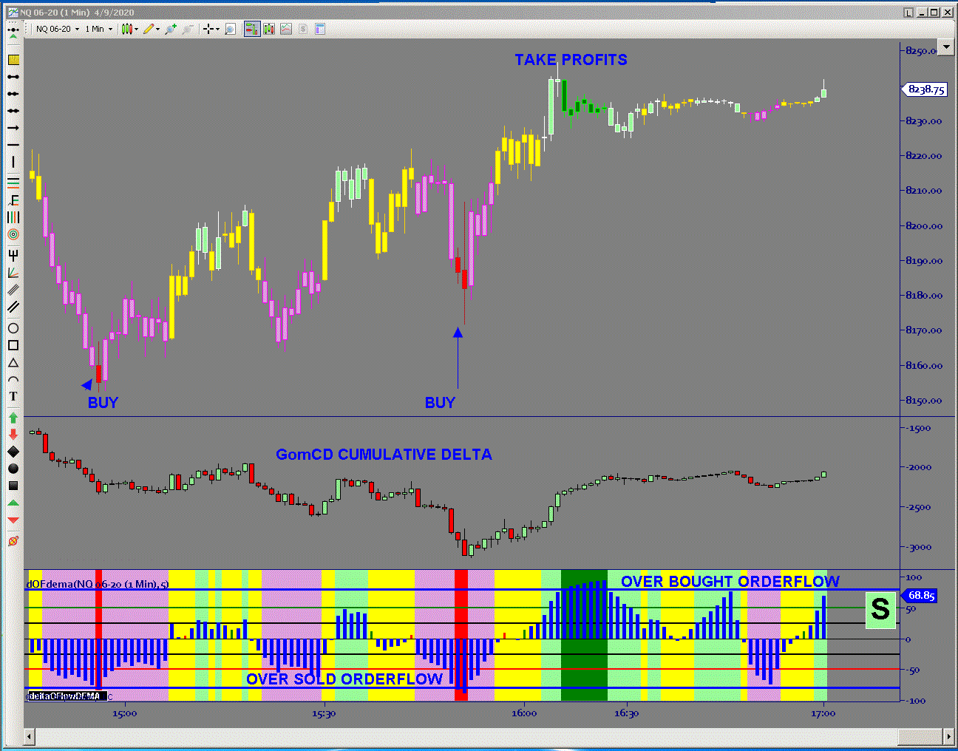Click the two-dot line tool
The height and width of the screenshot is (751, 958).
click(13, 77)
